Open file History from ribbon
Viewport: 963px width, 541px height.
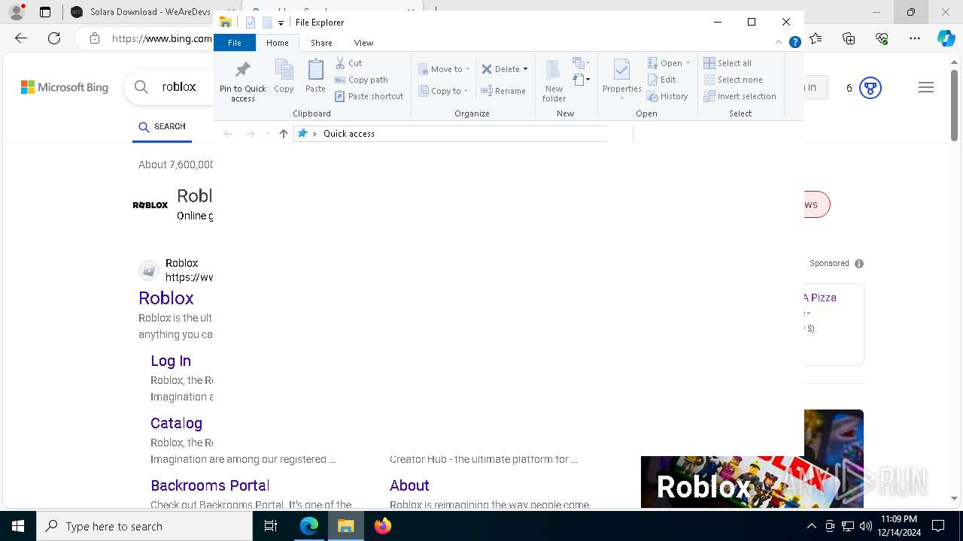click(x=667, y=96)
